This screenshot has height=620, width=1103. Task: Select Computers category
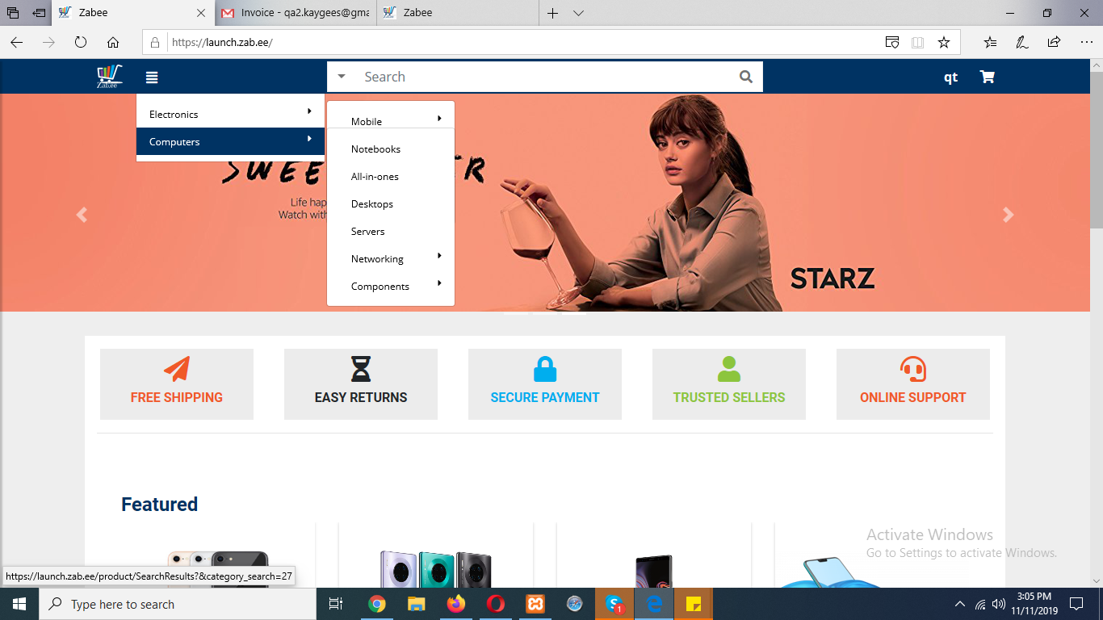[230, 141]
